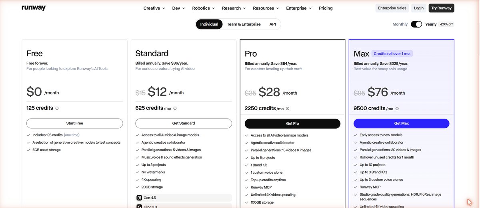The image size is (480, 208).
Task: Open credits info icon on Pro plan
Action: (x=288, y=109)
